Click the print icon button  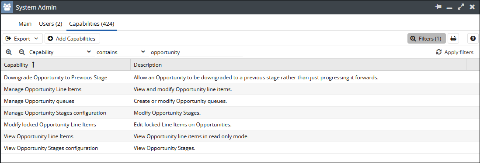coord(453,39)
